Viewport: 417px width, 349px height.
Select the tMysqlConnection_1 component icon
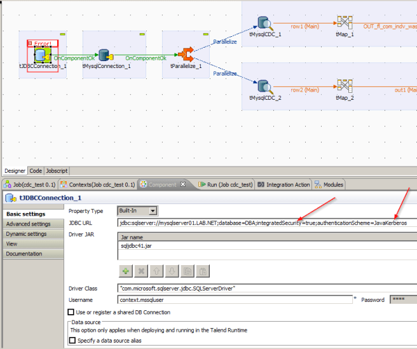click(106, 55)
